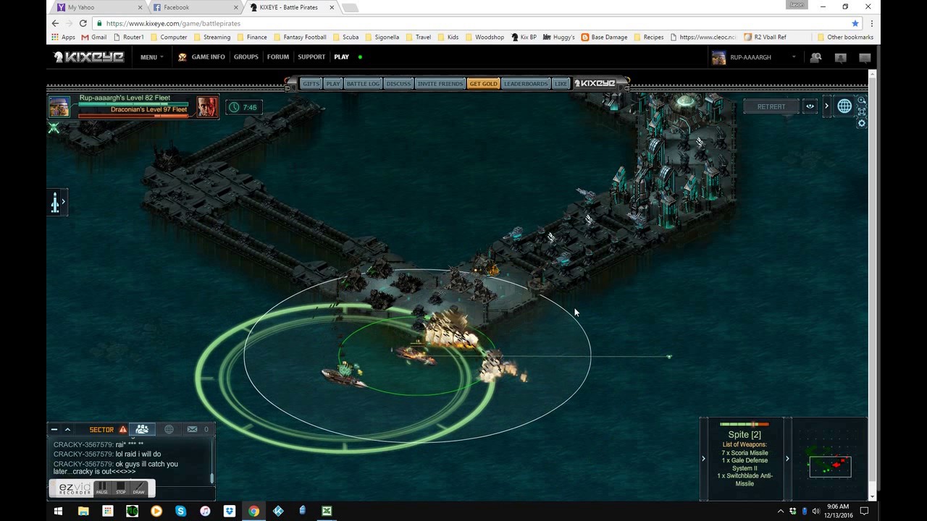This screenshot has width=927, height=521.
Task: Bookmark this page with star icon
Action: (x=855, y=23)
